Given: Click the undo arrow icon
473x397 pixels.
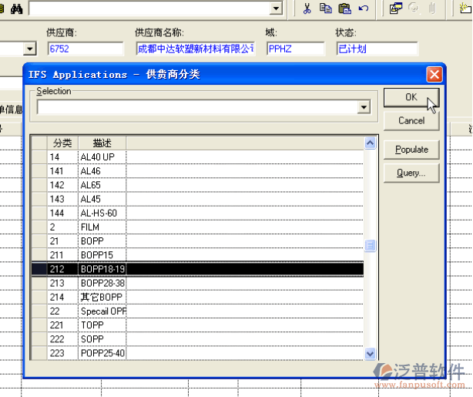Looking at the screenshot, I should coord(364,8).
